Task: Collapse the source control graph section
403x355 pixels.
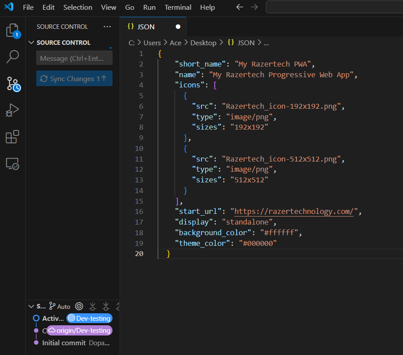Action: [31, 306]
